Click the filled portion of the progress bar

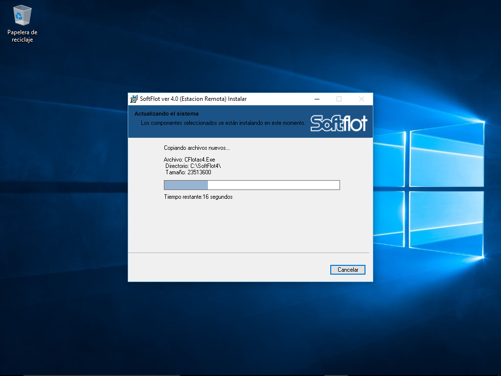click(186, 185)
